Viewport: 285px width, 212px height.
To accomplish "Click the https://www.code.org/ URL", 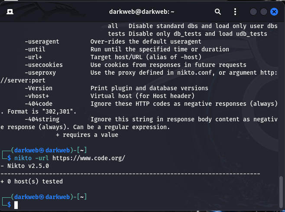I will pos(89,158).
